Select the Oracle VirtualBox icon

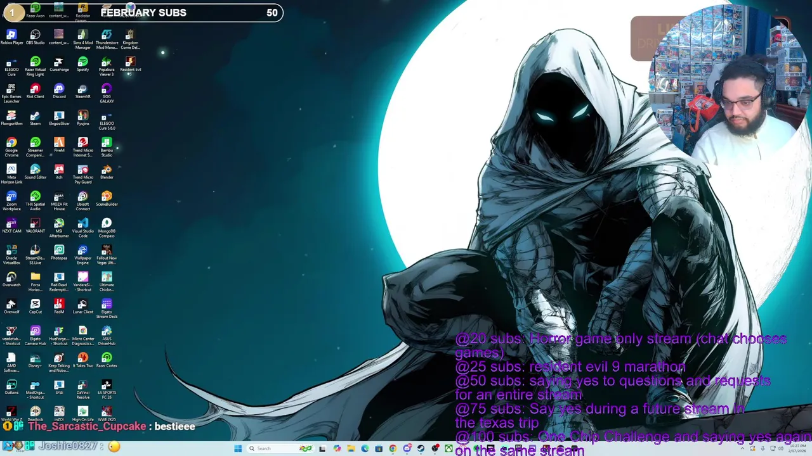pos(11,255)
